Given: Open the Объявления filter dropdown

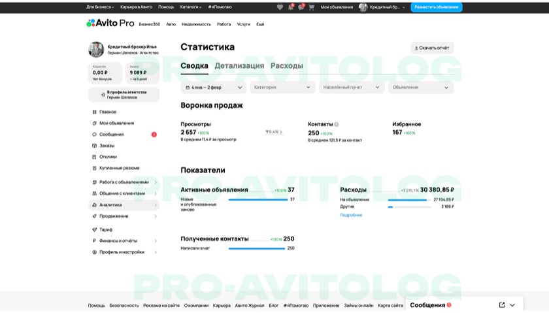Looking at the screenshot, I should coord(421,88).
